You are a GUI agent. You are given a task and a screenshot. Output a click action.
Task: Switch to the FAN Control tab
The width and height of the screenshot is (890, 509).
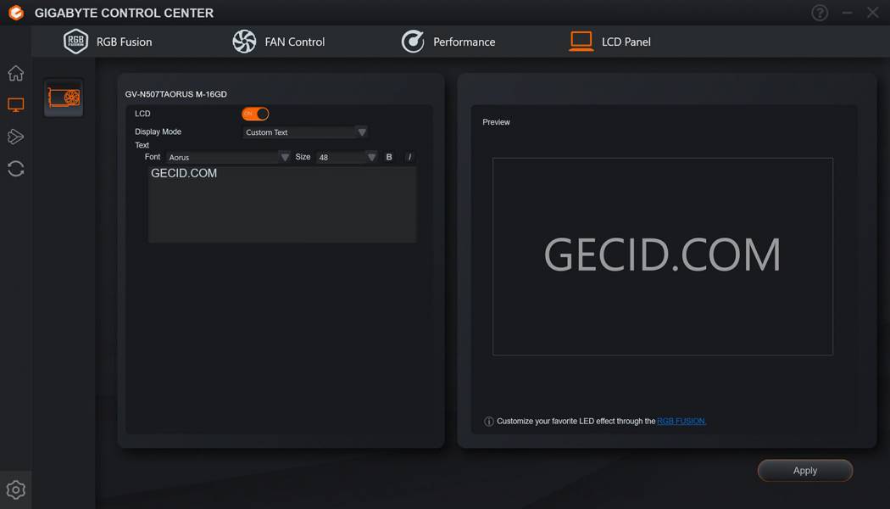279,42
